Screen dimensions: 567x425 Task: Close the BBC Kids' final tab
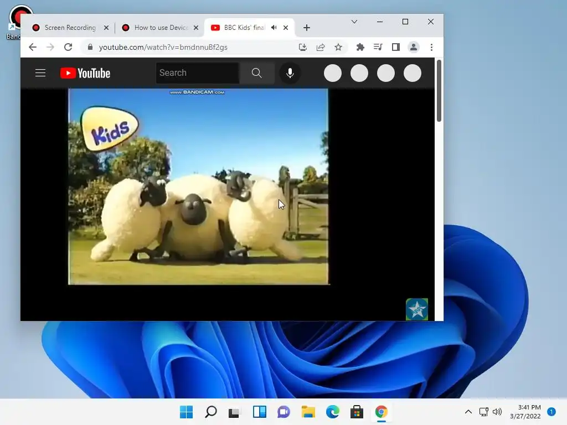pyautogui.click(x=286, y=28)
